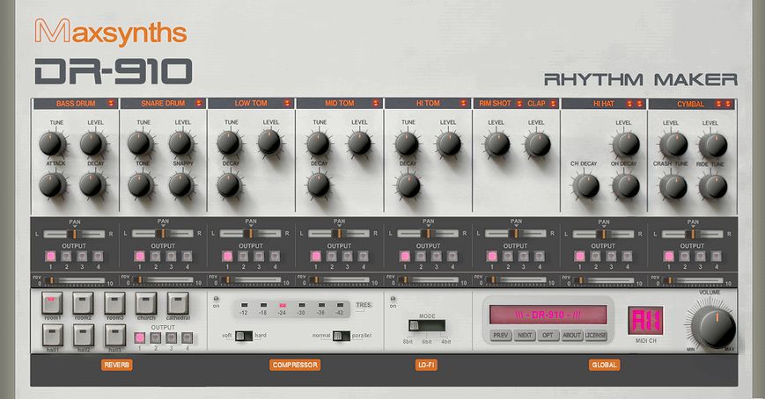The height and width of the screenshot is (399, 765).
Task: Click the COMPRESSOR section label
Action: [x=295, y=365]
